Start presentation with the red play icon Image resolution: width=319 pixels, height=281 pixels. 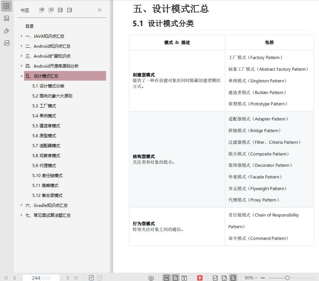200,278
